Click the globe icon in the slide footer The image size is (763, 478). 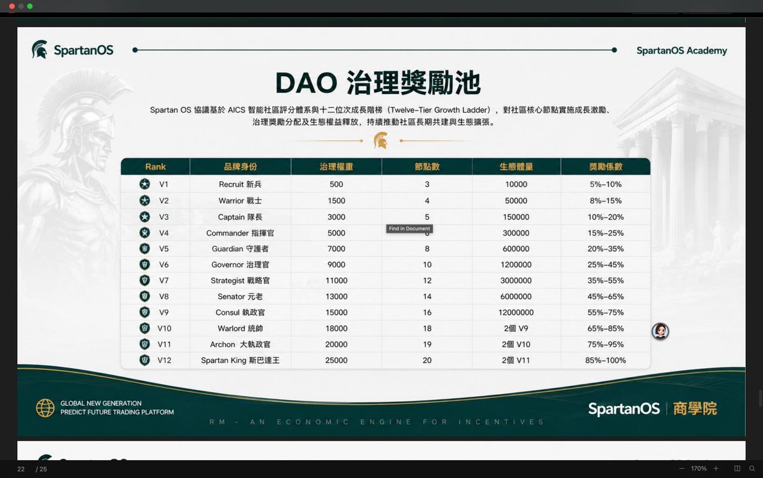pyautogui.click(x=45, y=408)
